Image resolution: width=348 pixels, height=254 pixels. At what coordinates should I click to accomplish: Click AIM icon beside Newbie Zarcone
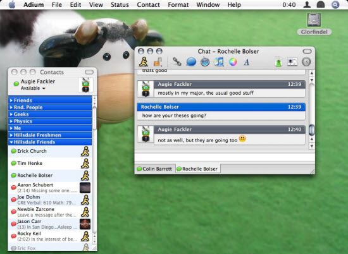(85, 212)
